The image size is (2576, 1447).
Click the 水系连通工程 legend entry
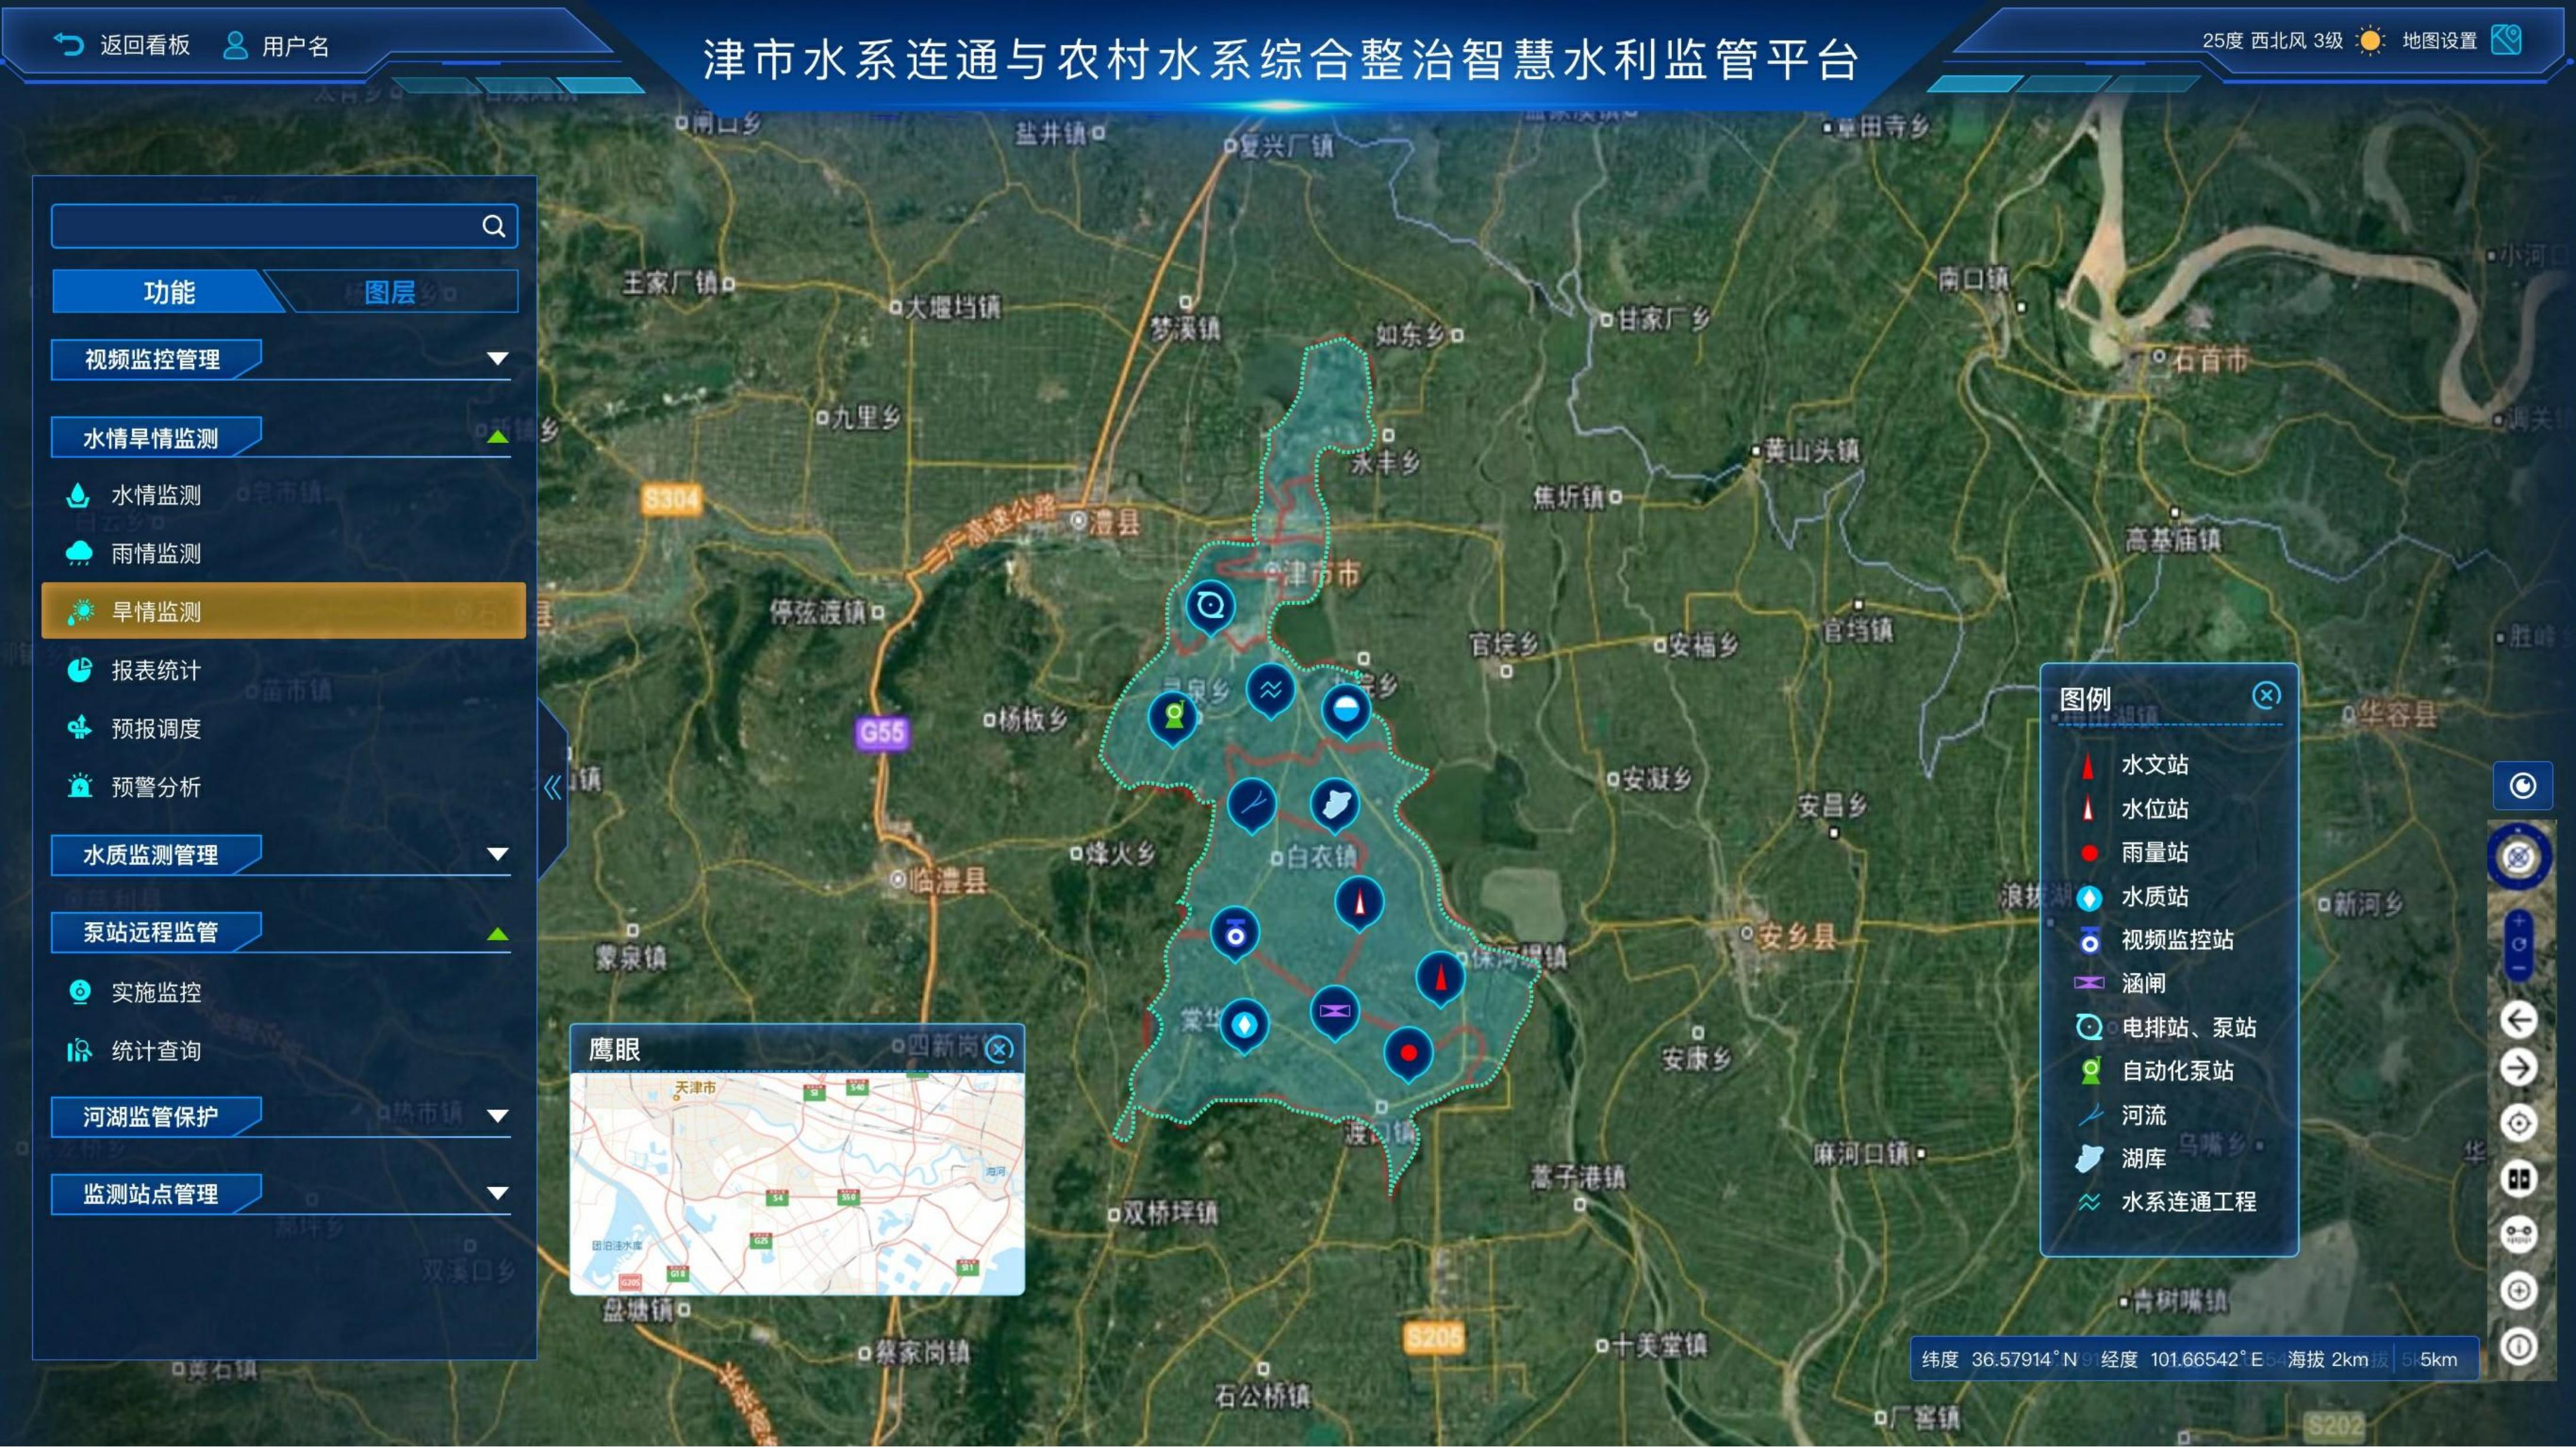[x=2166, y=1202]
